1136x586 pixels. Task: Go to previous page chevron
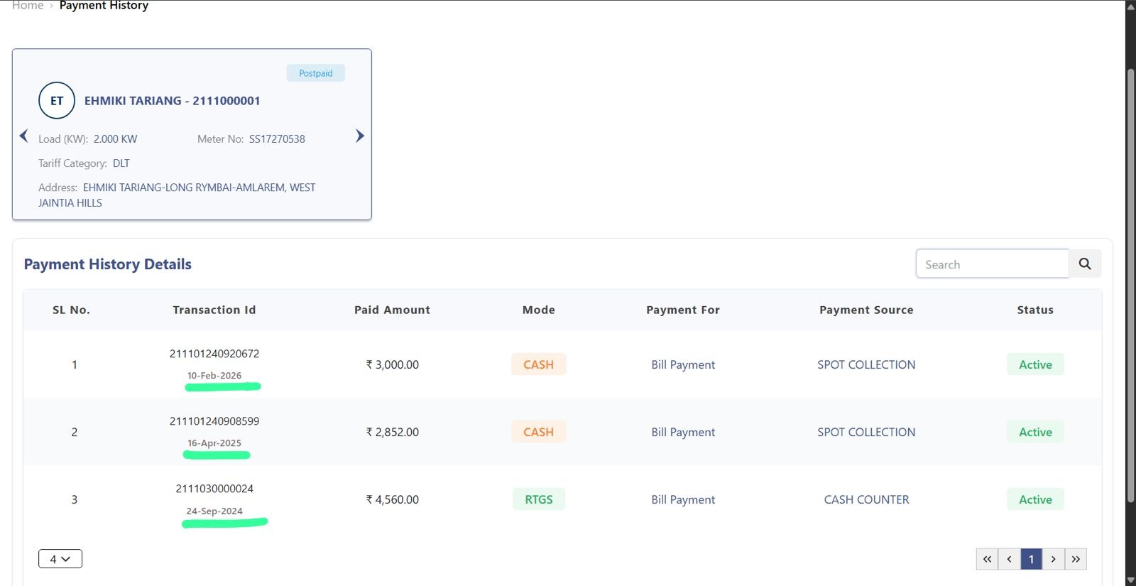click(x=1009, y=559)
